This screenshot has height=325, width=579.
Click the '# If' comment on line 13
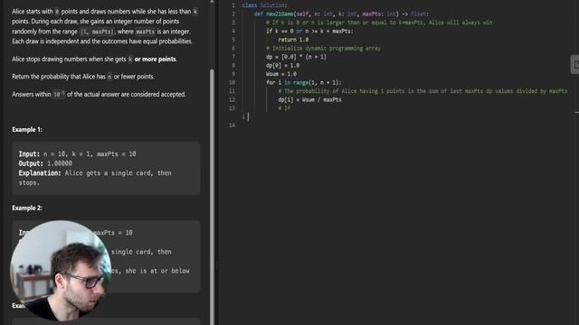(284, 108)
